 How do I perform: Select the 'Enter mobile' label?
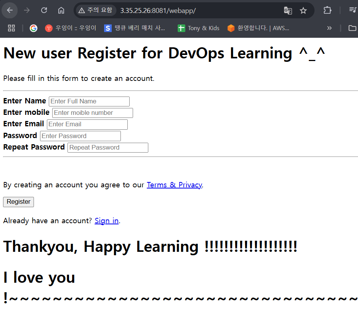pos(26,113)
